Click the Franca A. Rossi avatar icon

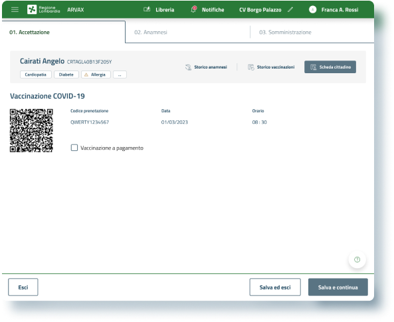click(x=312, y=10)
